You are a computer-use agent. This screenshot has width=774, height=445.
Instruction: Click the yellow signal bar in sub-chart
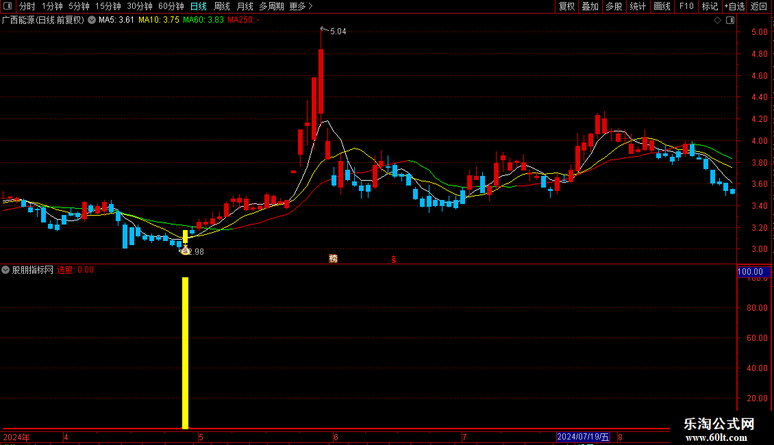click(185, 353)
